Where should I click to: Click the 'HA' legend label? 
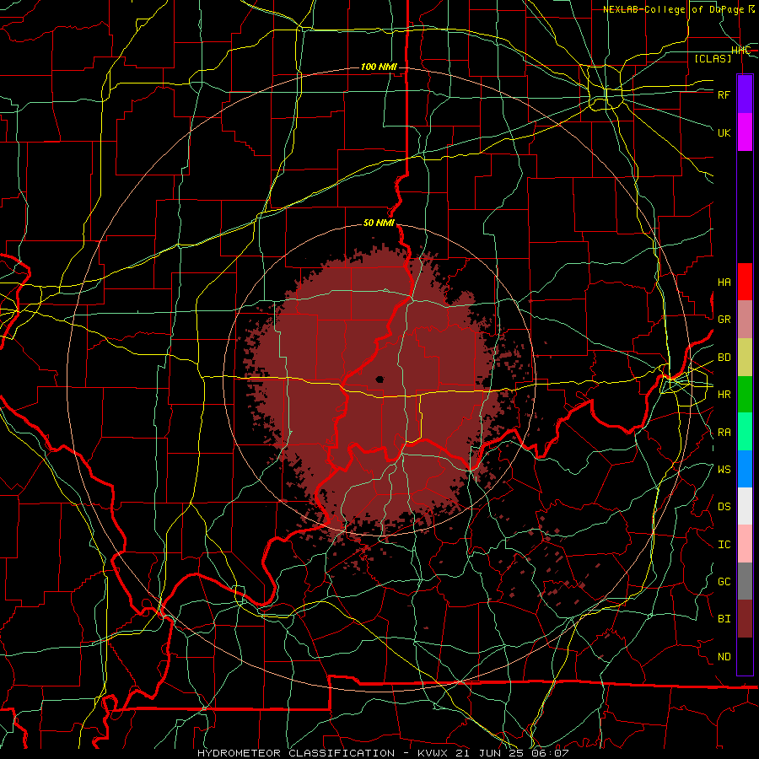tap(724, 283)
